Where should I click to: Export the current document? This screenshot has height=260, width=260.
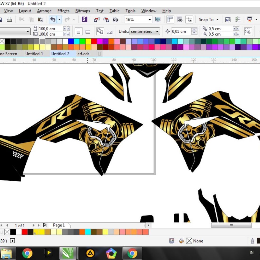point(106,19)
